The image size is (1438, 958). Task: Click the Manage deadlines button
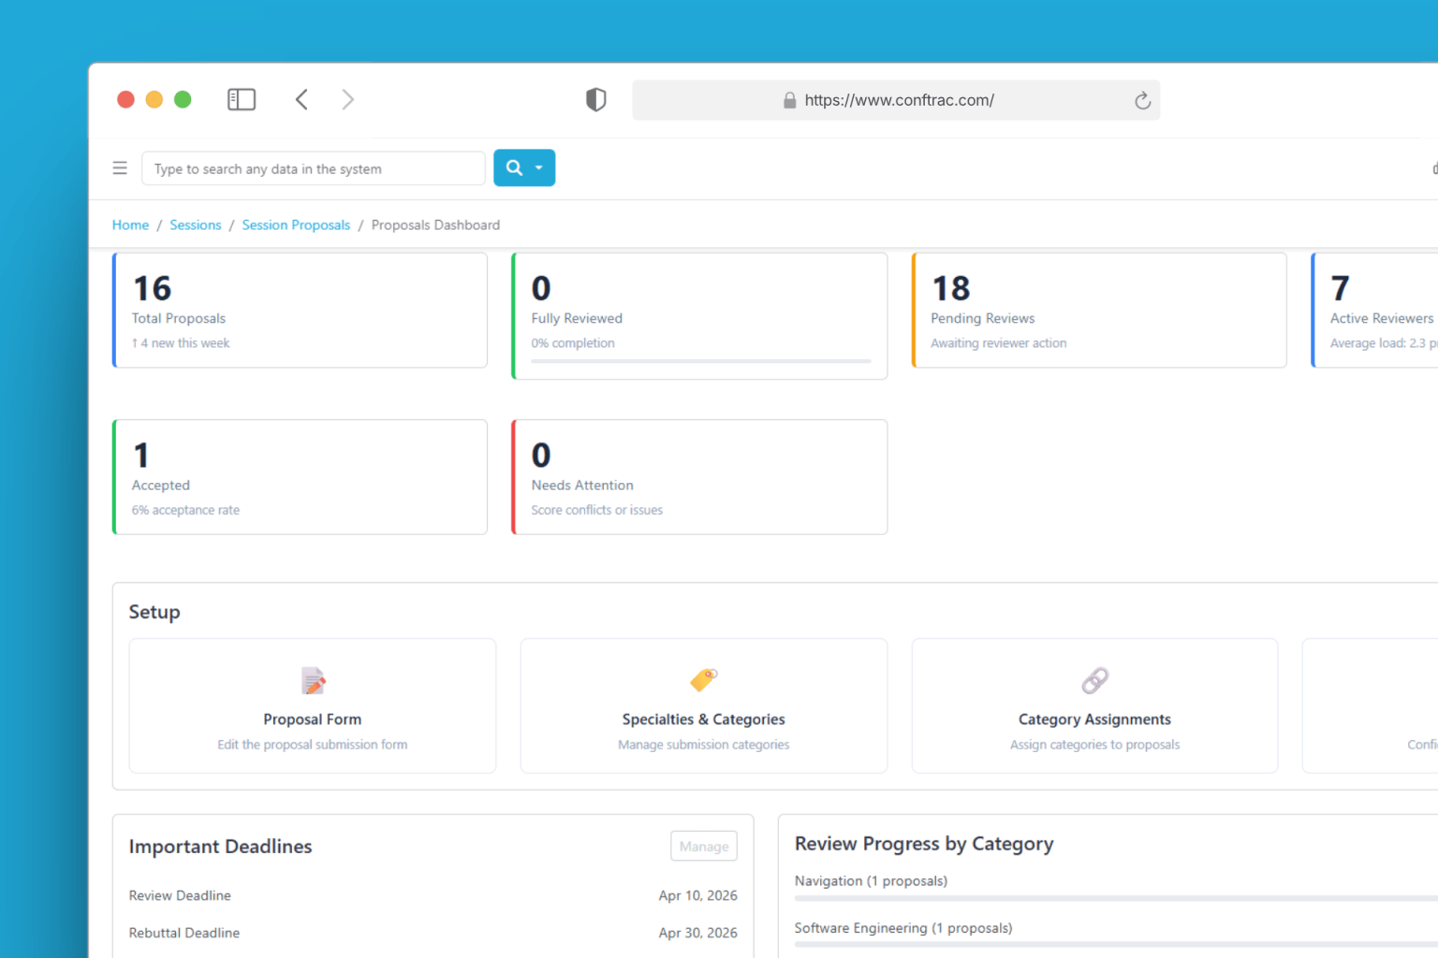(x=704, y=846)
